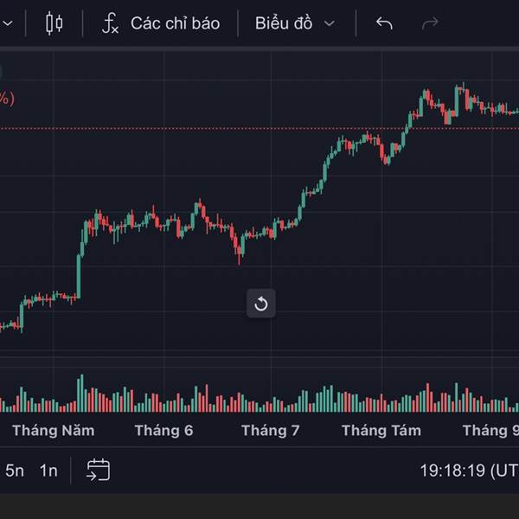Viewport: 519px width, 519px height.
Task: Select the 1n time range
Action: click(48, 471)
